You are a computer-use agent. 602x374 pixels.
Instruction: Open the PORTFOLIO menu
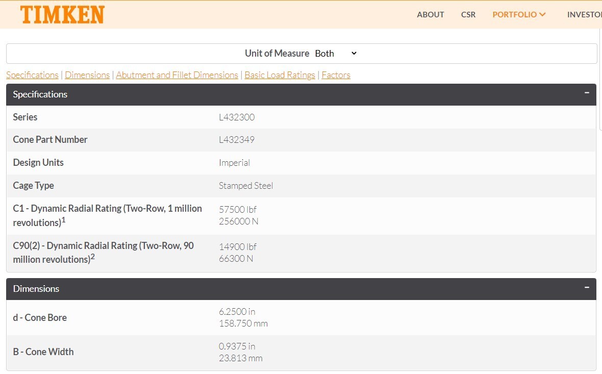(x=514, y=15)
